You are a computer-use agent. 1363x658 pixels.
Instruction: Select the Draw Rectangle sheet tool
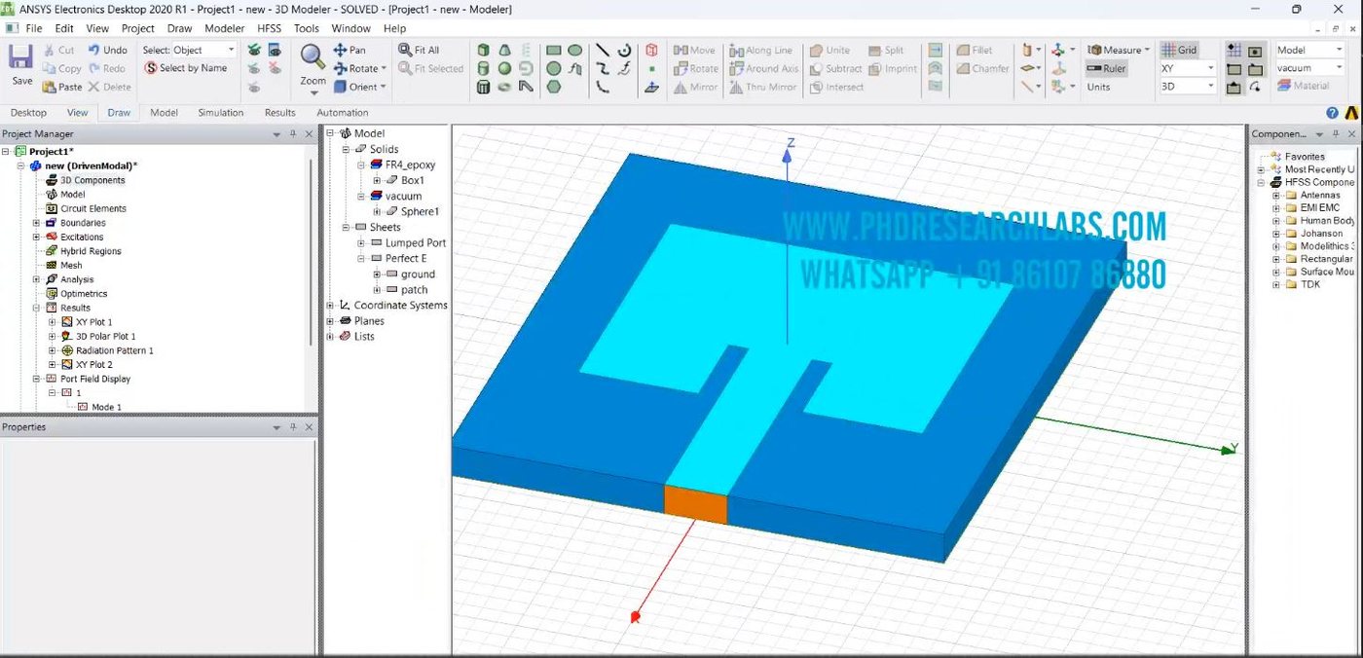pyautogui.click(x=554, y=50)
